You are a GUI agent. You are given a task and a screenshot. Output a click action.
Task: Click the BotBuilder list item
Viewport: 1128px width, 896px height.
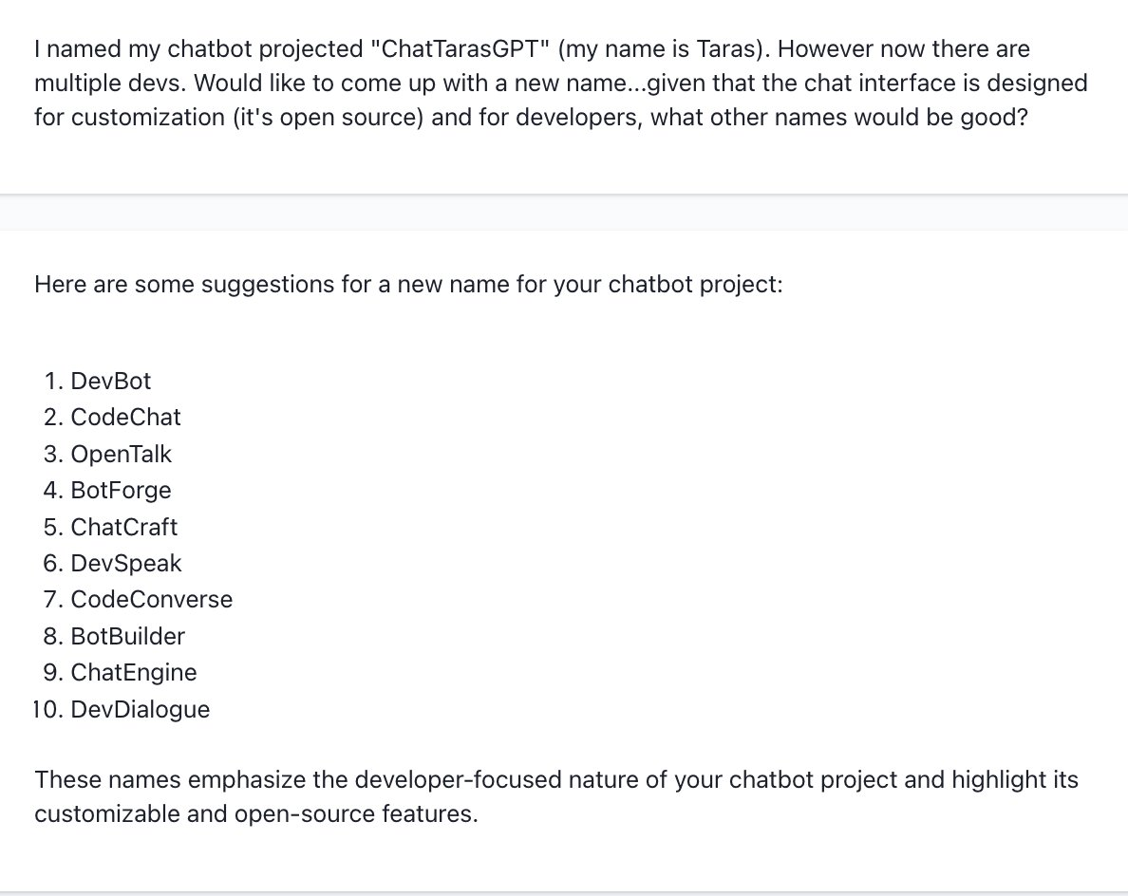127,636
